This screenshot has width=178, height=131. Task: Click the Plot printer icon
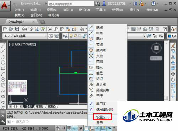click(25, 29)
